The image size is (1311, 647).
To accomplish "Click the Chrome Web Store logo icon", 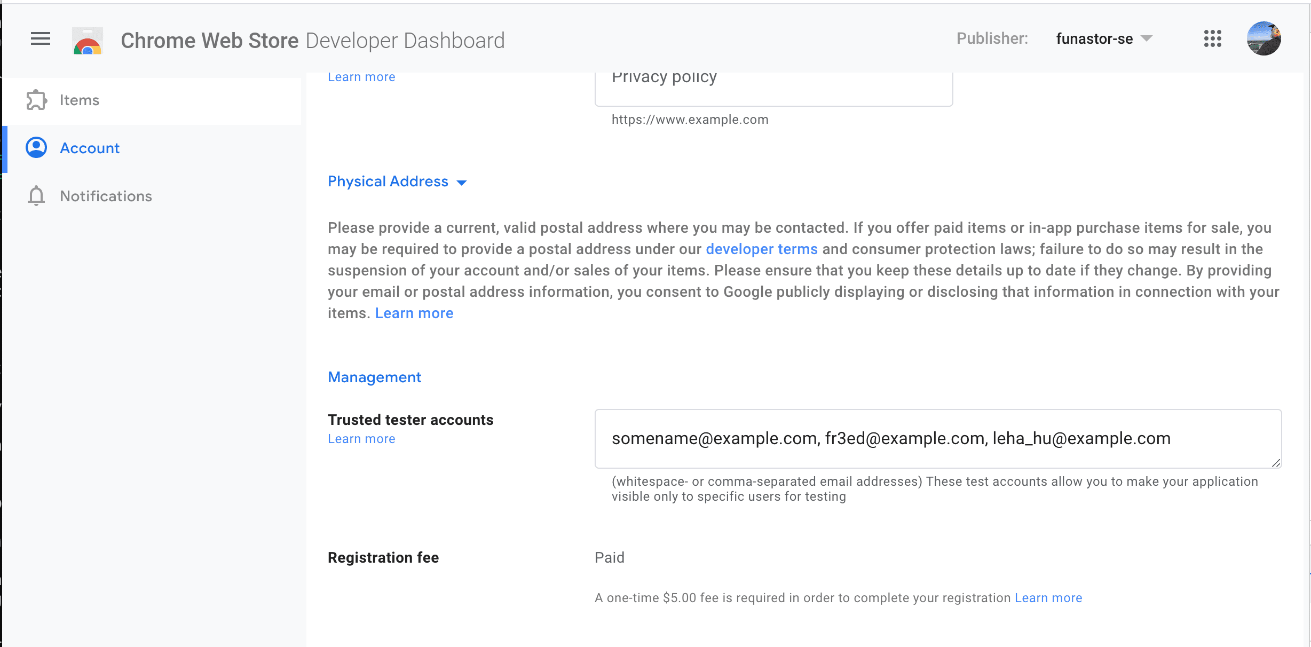I will (88, 40).
